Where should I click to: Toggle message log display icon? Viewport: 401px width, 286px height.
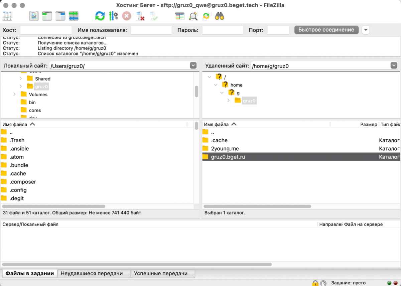[34, 16]
